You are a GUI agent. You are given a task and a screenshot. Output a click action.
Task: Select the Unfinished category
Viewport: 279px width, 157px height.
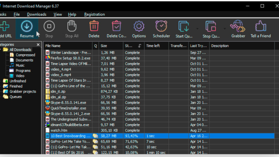17,81
